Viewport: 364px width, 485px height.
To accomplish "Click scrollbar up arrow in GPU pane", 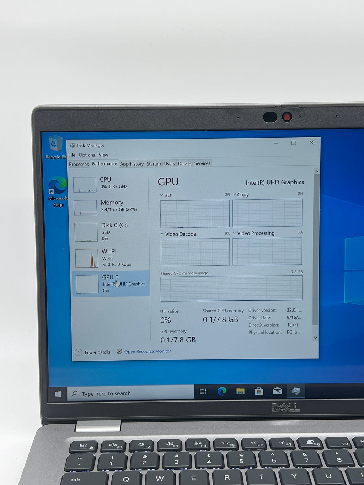I will [x=316, y=171].
